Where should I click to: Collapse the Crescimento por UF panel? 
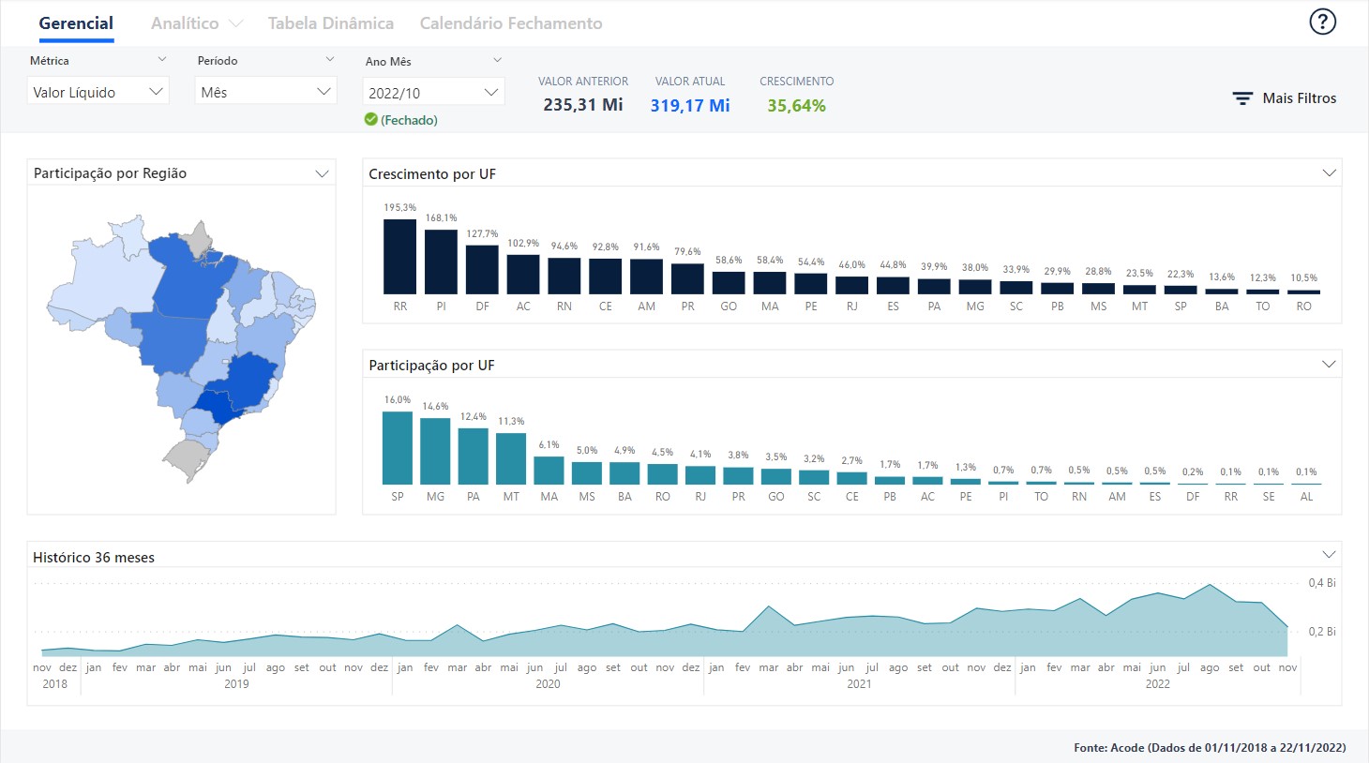point(1329,173)
